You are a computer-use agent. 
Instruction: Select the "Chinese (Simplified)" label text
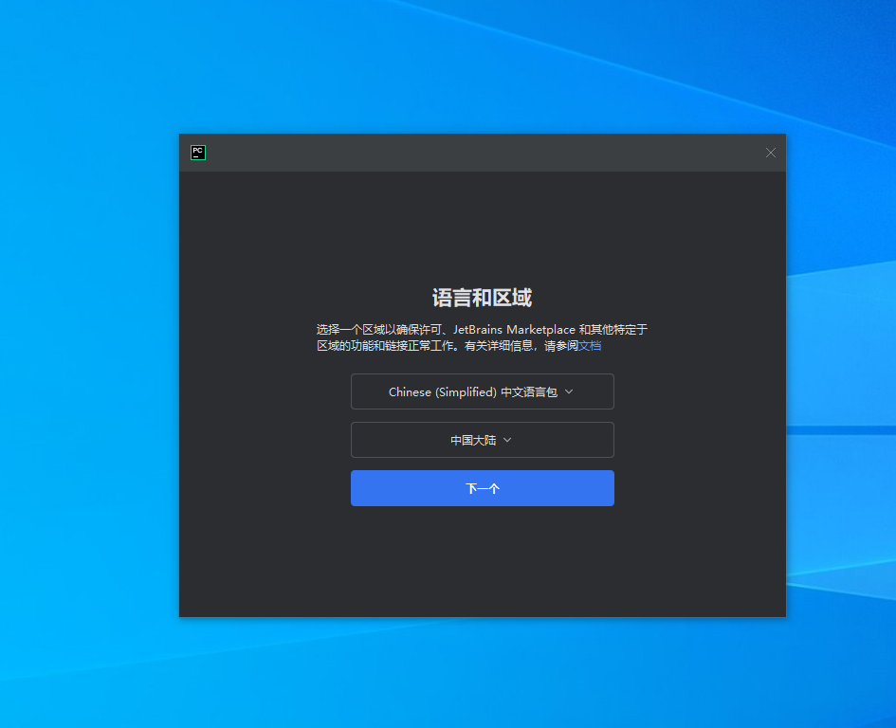(x=442, y=391)
